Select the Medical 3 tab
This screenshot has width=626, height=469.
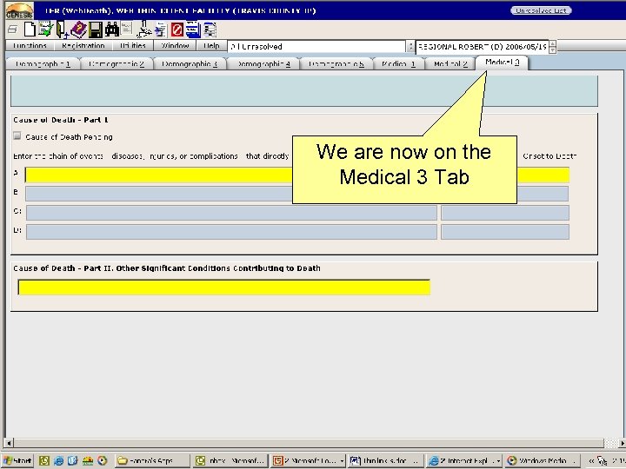click(502, 63)
